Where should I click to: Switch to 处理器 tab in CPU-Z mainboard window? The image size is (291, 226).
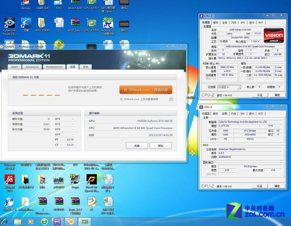(205, 114)
